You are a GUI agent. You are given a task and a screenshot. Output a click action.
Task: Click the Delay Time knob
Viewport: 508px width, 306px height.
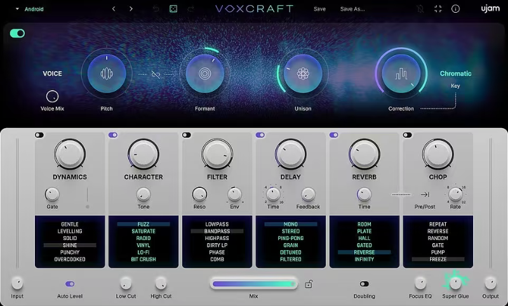(273, 195)
